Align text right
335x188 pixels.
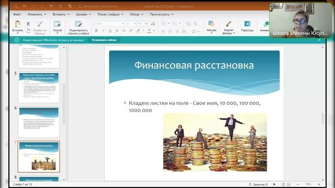click(x=177, y=31)
